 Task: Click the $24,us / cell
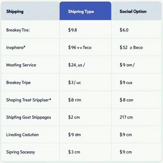(x=76, y=65)
